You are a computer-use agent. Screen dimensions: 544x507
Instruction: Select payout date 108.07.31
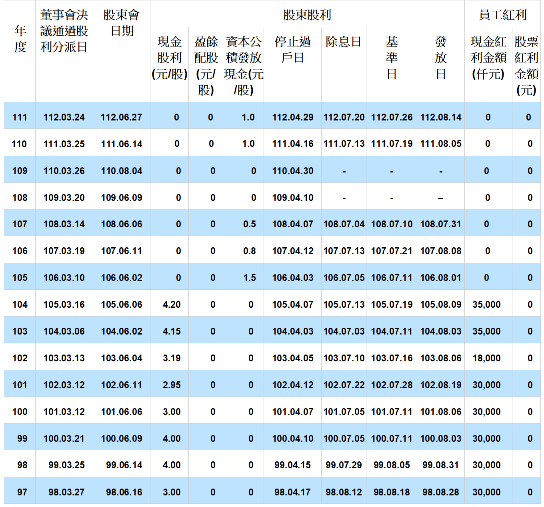click(x=441, y=224)
